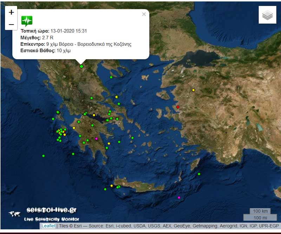The height and width of the screenshot is (234, 281).
Task: Select isolated green marker far west in Ionian Sea
Action: click(43, 156)
